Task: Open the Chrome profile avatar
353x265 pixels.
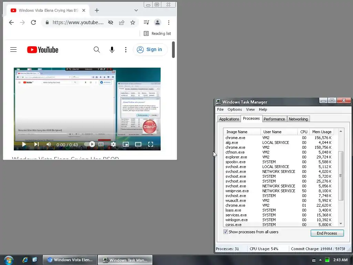Action: pyautogui.click(x=157, y=22)
